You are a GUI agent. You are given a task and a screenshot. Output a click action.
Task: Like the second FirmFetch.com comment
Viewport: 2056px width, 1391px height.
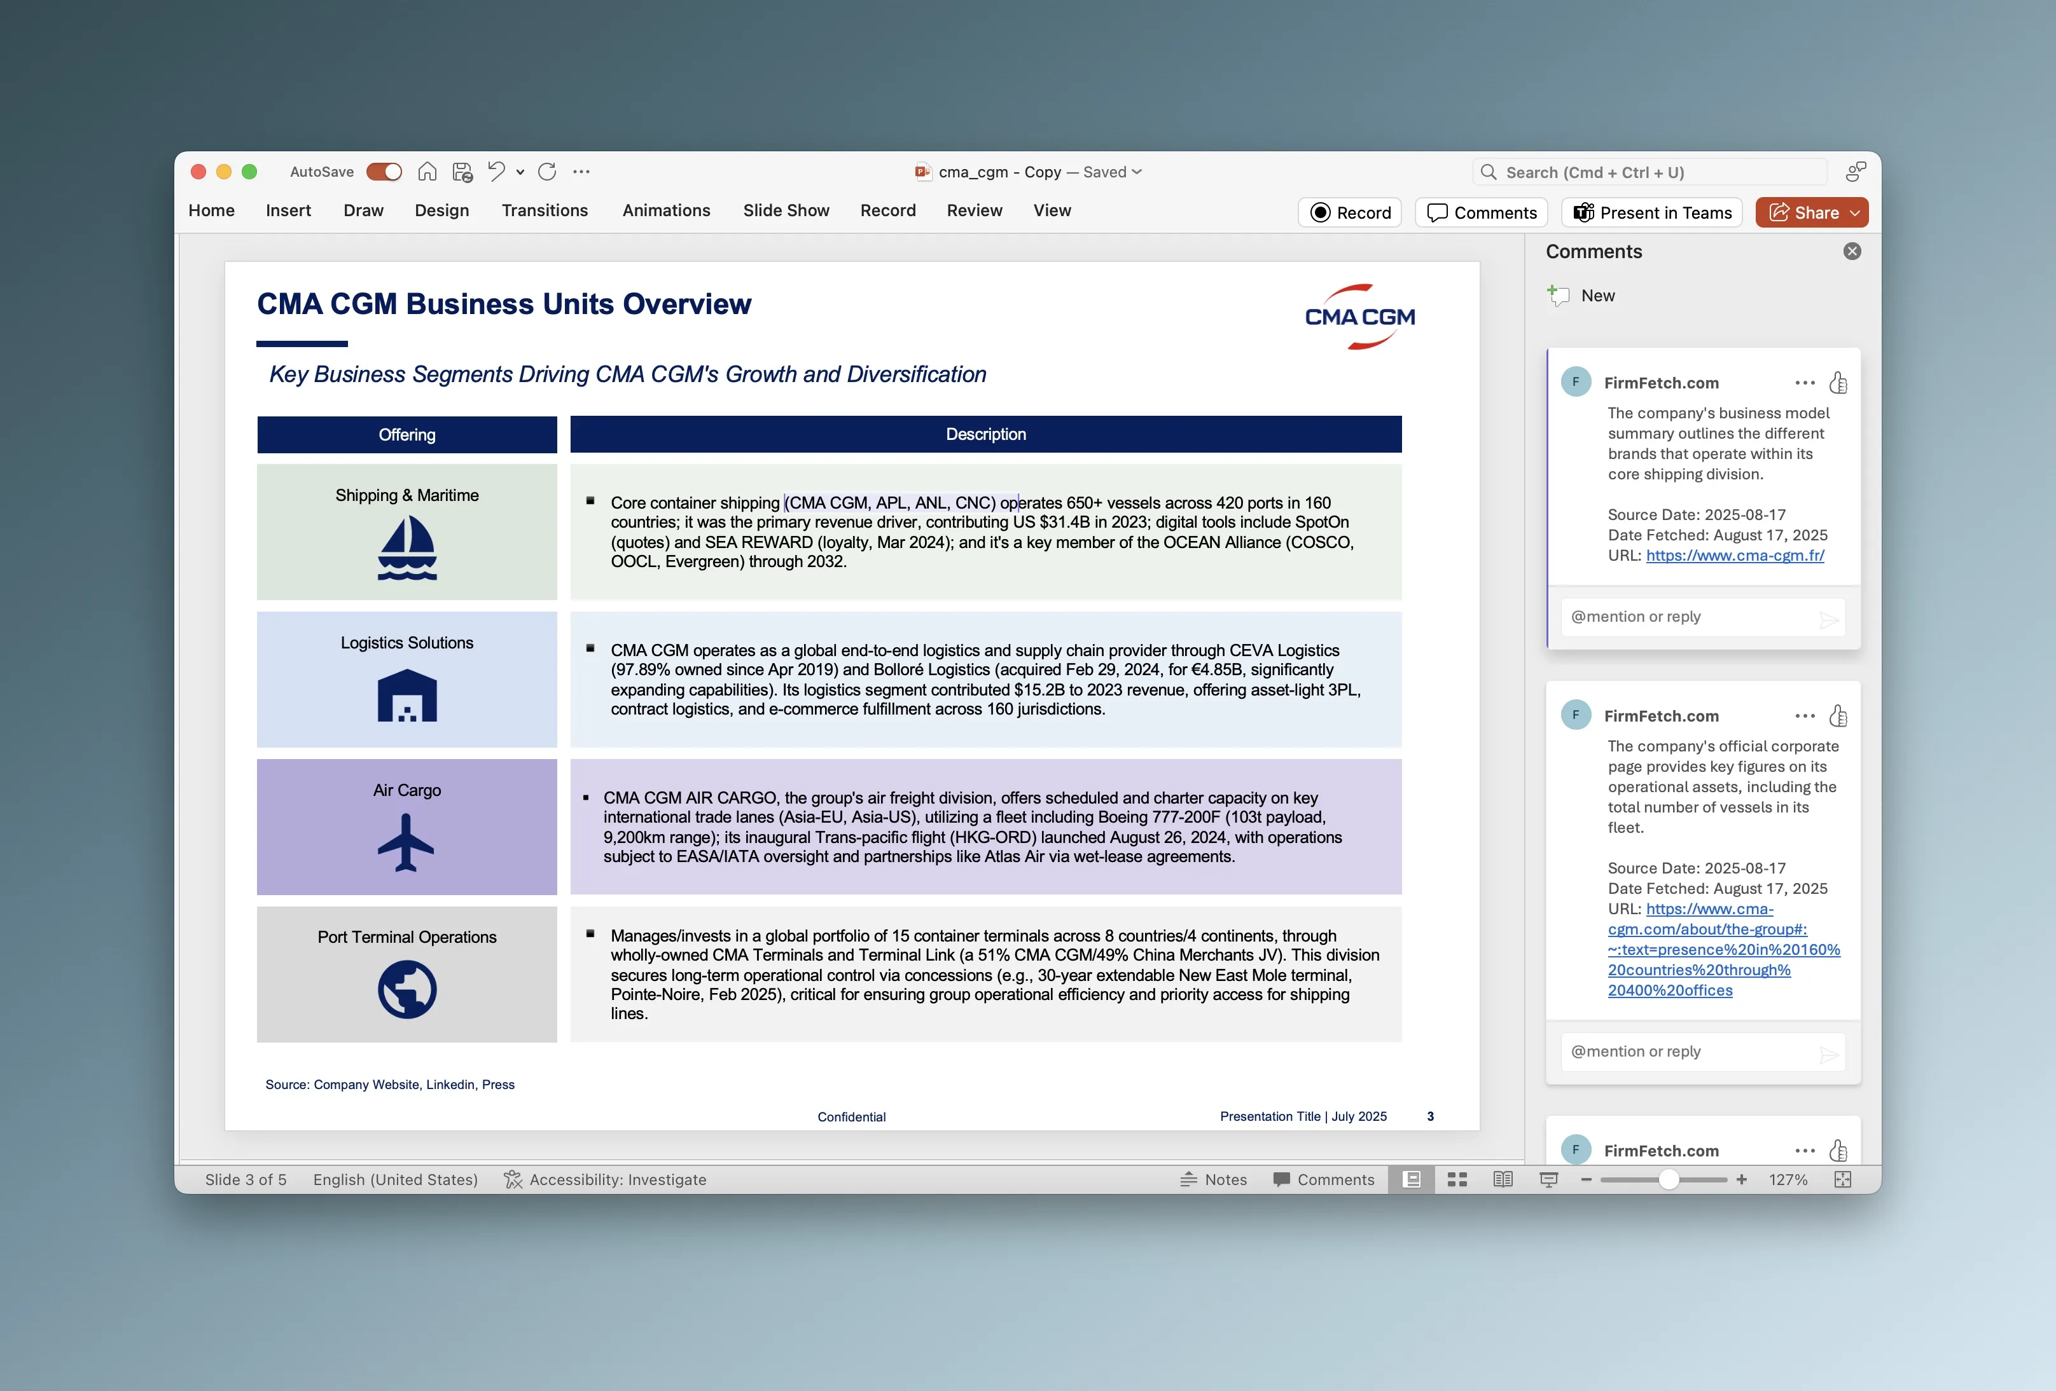[x=1838, y=715]
